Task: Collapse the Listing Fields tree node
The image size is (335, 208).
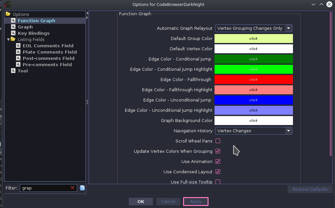Action: [8, 39]
